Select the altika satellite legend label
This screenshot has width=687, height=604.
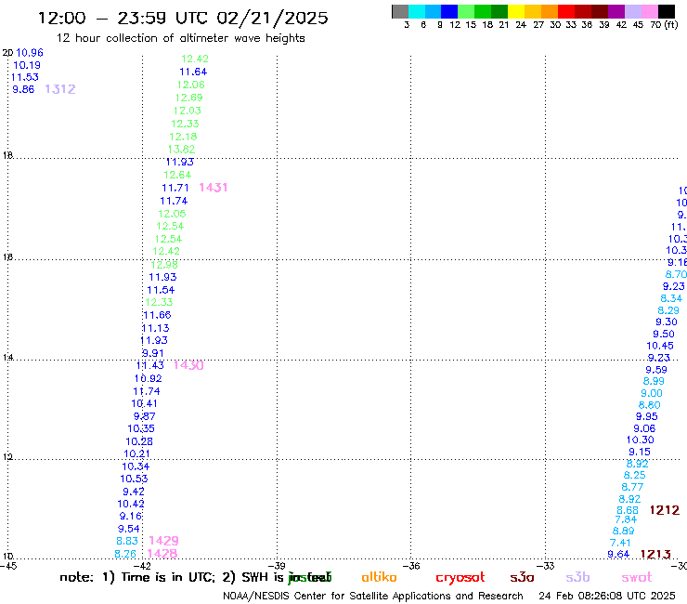(379, 577)
